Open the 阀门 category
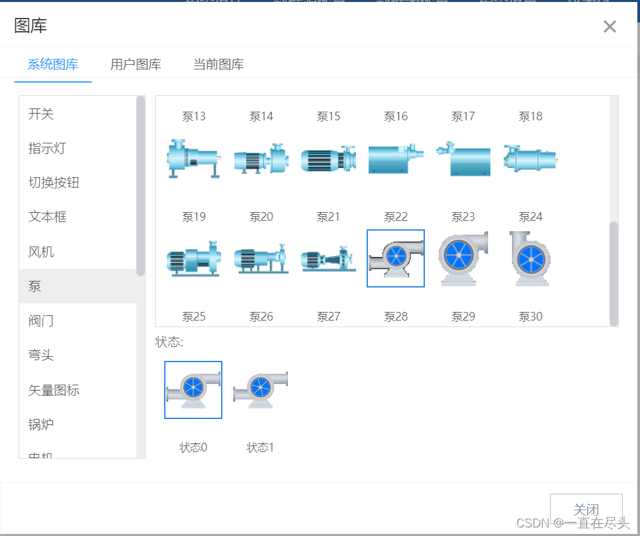 tap(41, 321)
